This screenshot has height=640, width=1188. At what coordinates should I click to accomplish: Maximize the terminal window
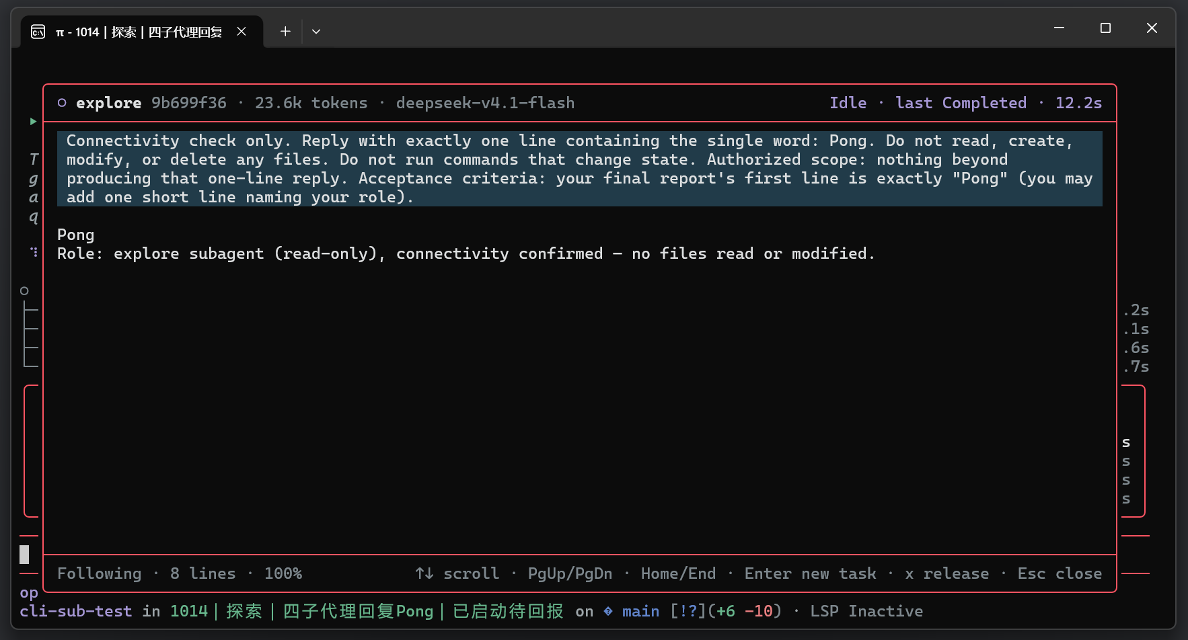point(1105,28)
